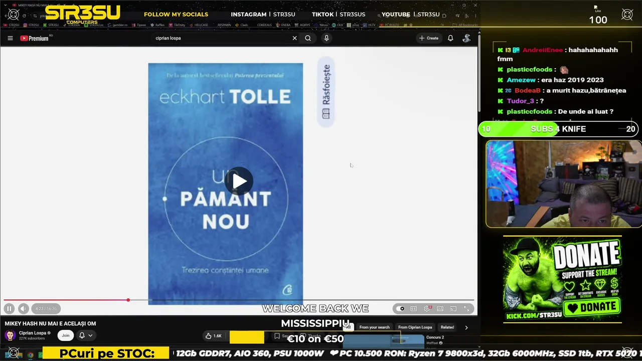
Task: Open the player settings gear
Action: tap(427, 309)
